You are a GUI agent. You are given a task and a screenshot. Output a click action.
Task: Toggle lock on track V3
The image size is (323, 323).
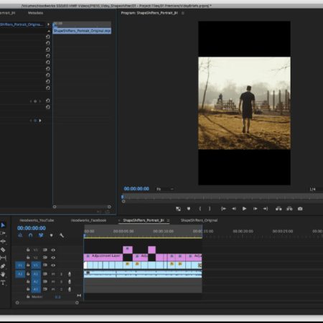(x=28, y=250)
